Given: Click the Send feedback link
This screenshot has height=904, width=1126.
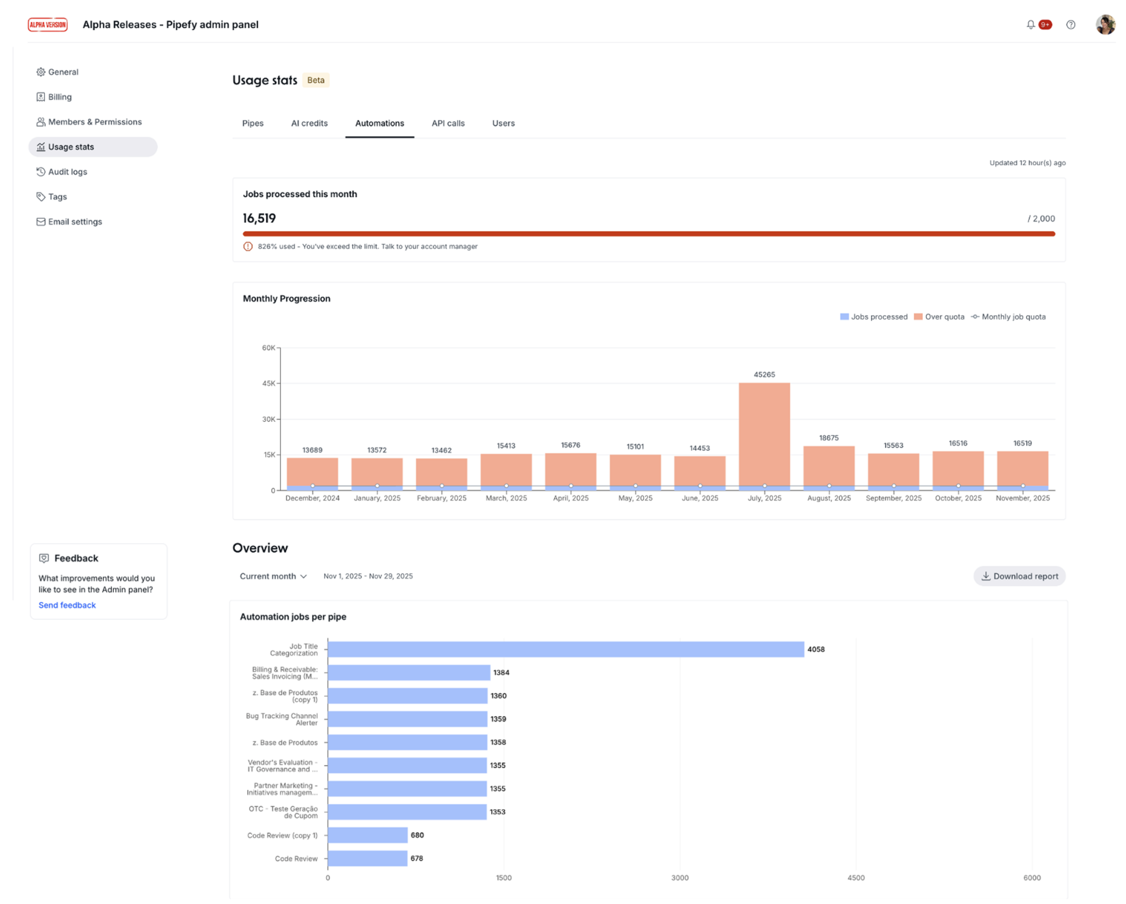Looking at the screenshot, I should (x=67, y=605).
